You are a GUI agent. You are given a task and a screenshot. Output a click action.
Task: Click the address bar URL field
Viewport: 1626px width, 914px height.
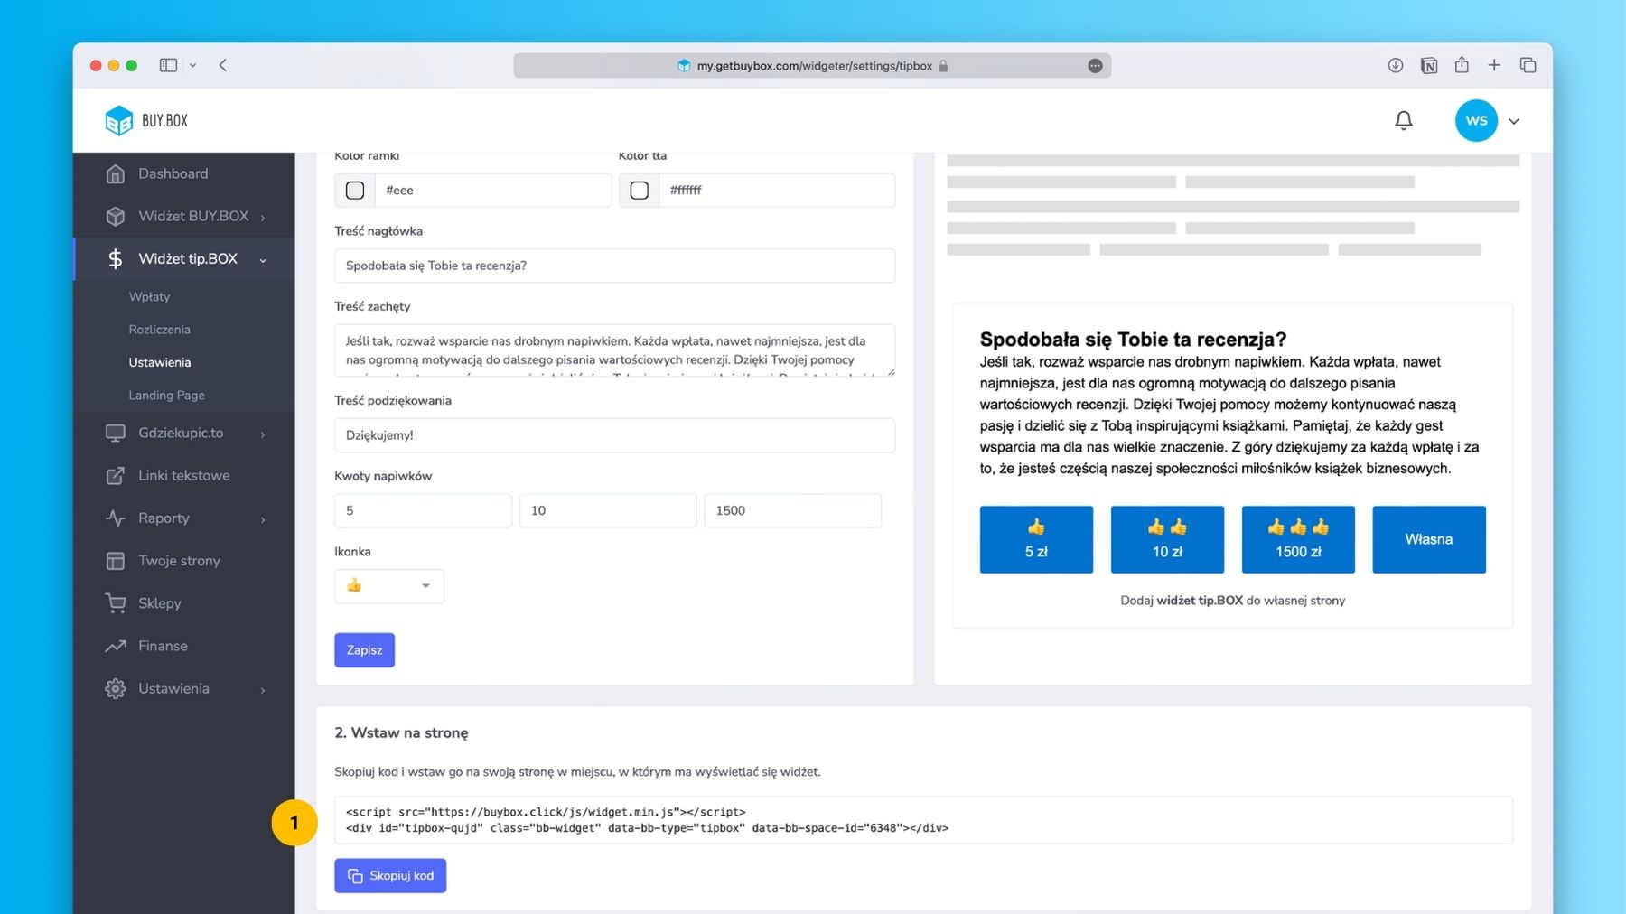point(812,66)
